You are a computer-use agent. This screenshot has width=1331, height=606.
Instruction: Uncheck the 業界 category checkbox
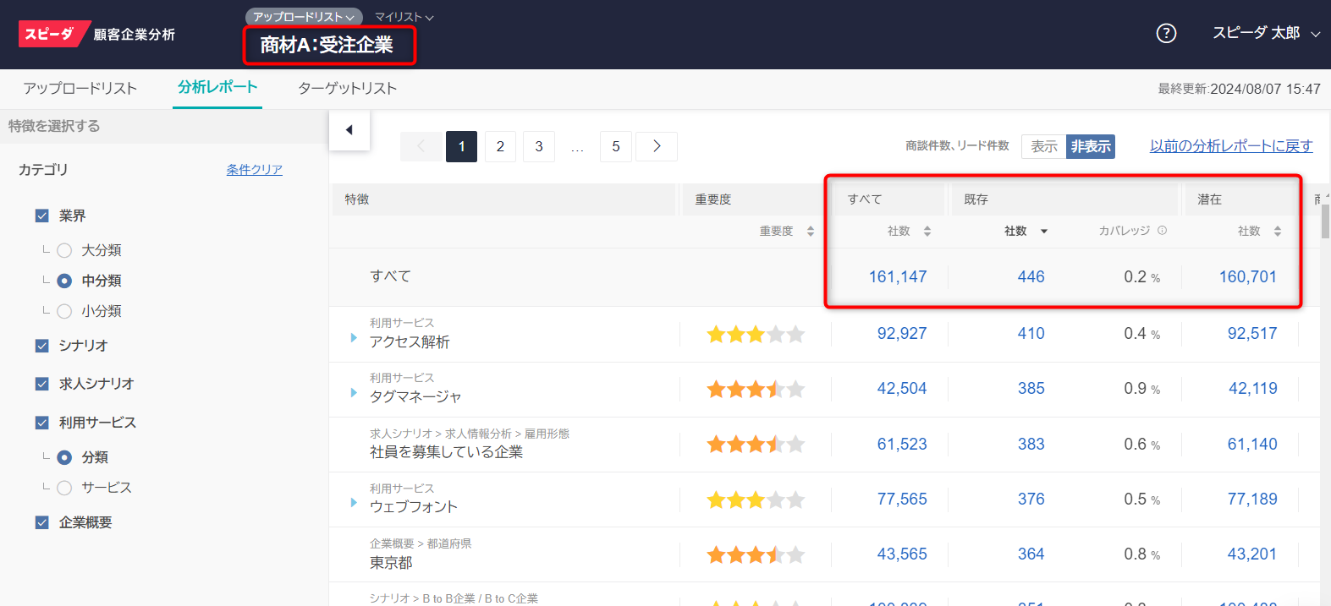[42, 216]
